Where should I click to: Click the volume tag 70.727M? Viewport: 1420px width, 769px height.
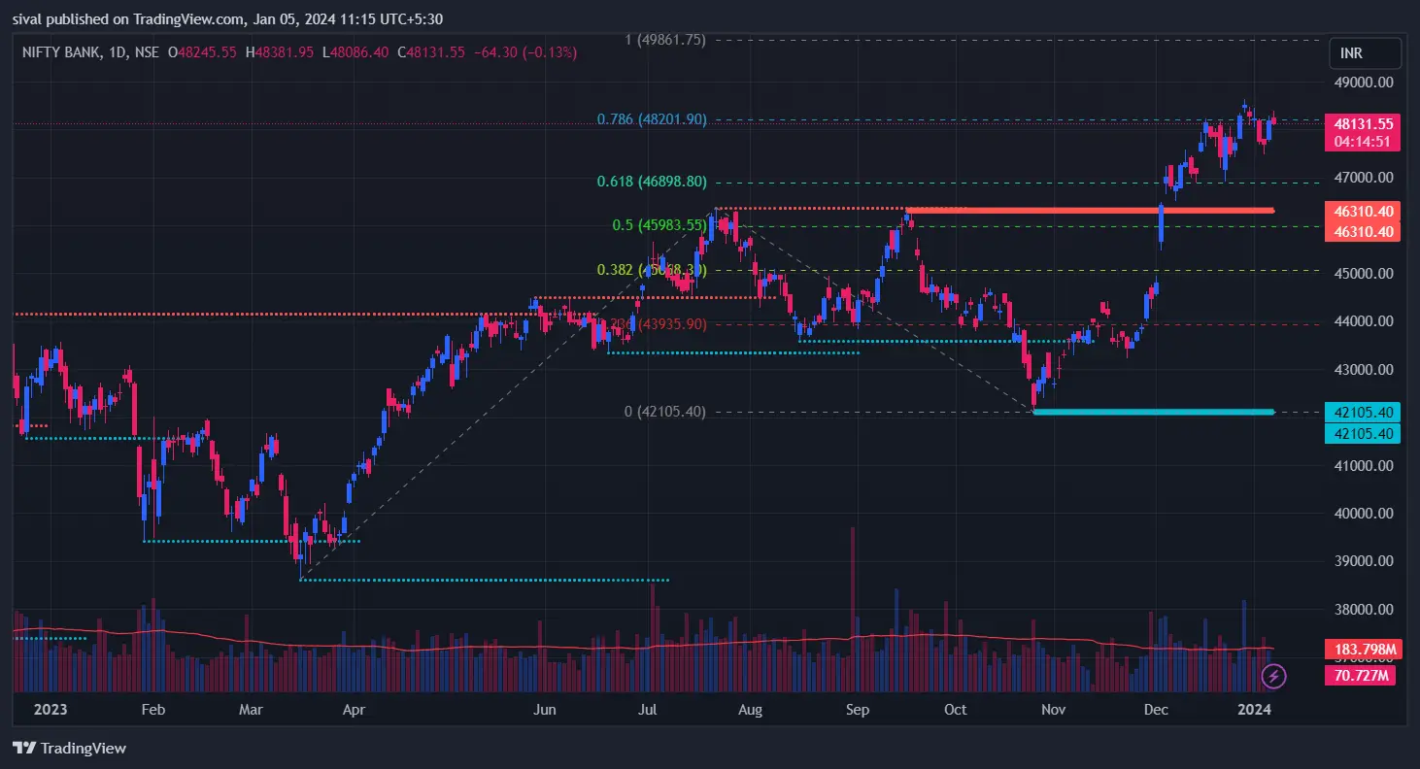(x=1361, y=675)
